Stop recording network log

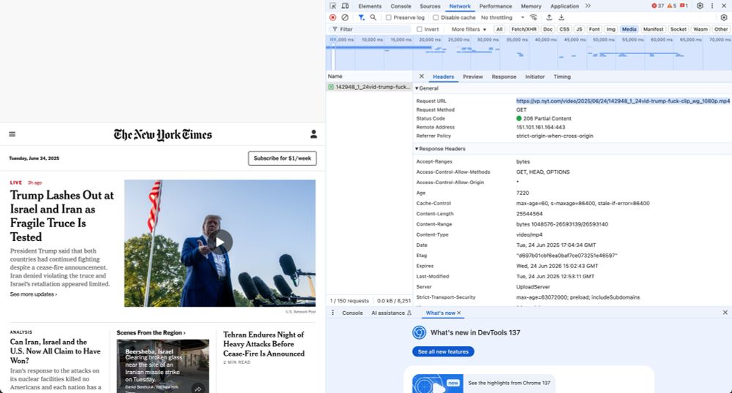tap(333, 18)
